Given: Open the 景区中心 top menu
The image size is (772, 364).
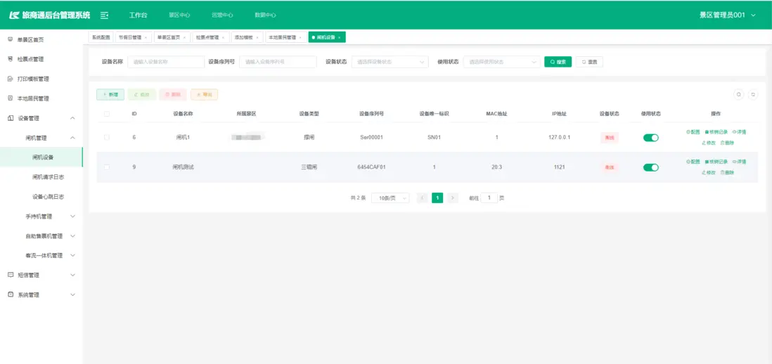Looking at the screenshot, I should pyautogui.click(x=179, y=15).
